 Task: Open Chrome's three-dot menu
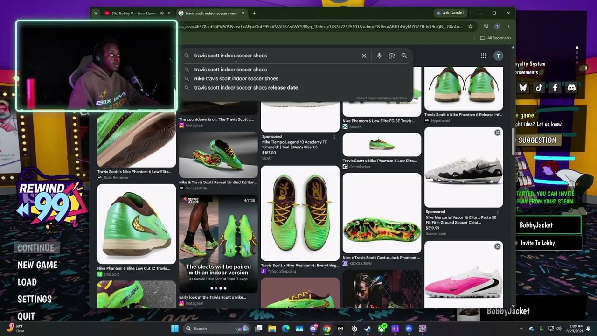507,27
